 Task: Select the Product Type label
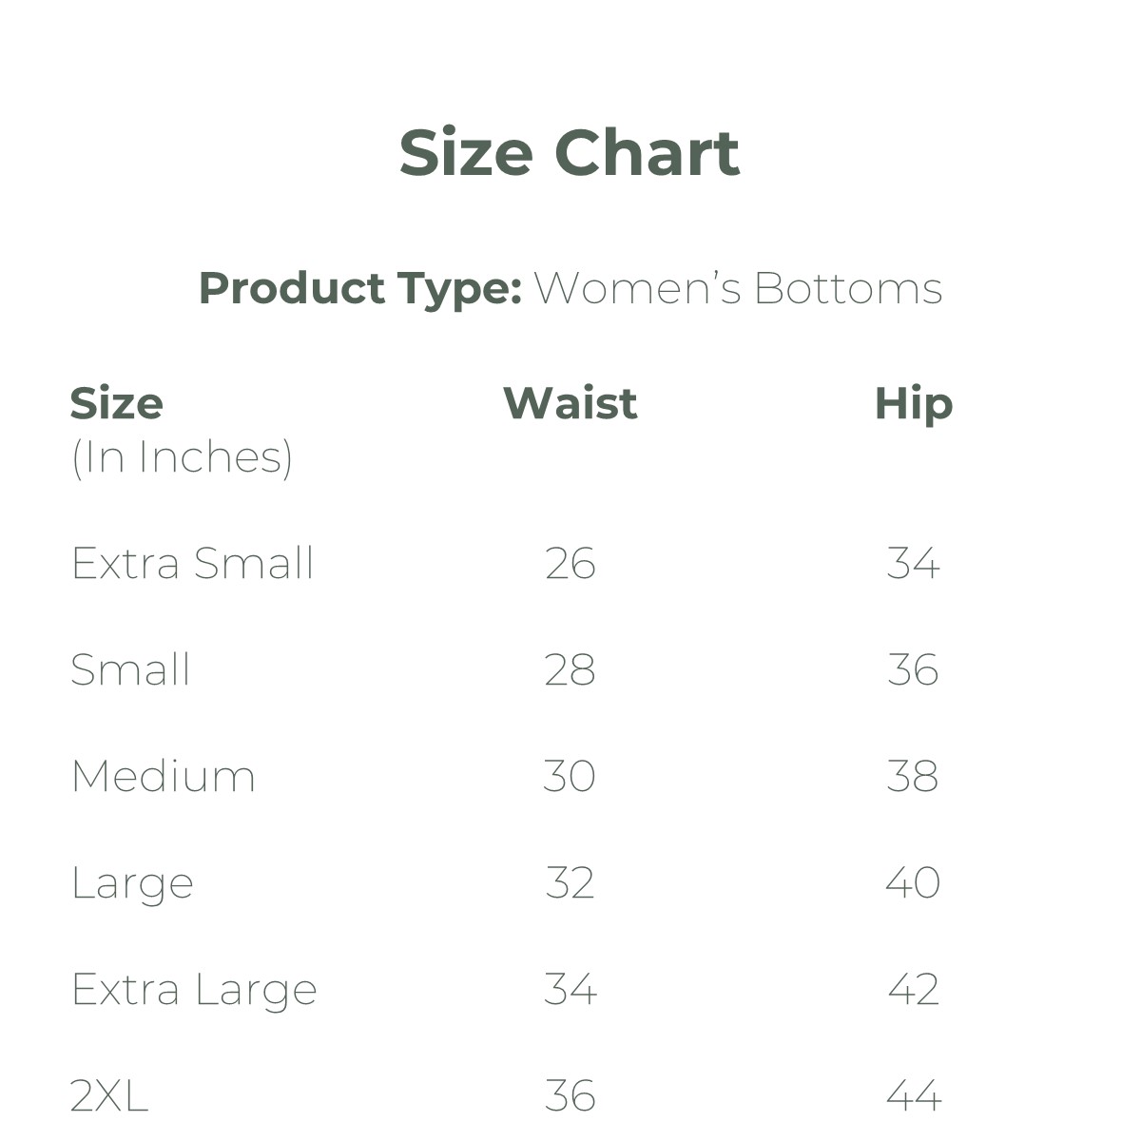[x=359, y=288]
